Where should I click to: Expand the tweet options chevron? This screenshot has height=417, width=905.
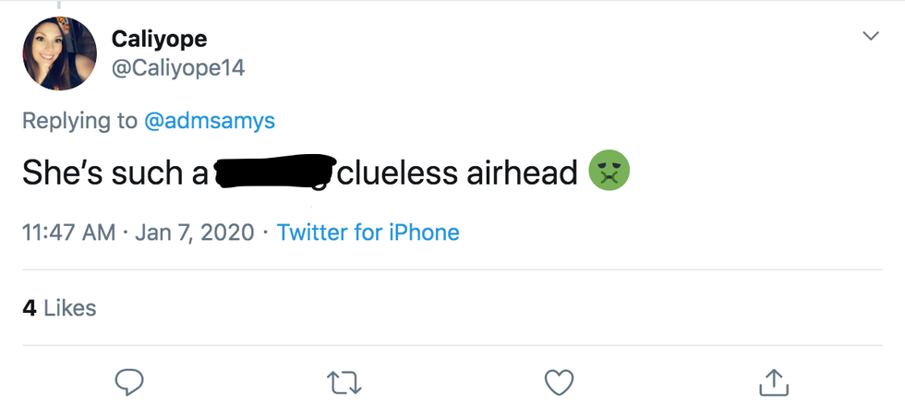click(870, 36)
